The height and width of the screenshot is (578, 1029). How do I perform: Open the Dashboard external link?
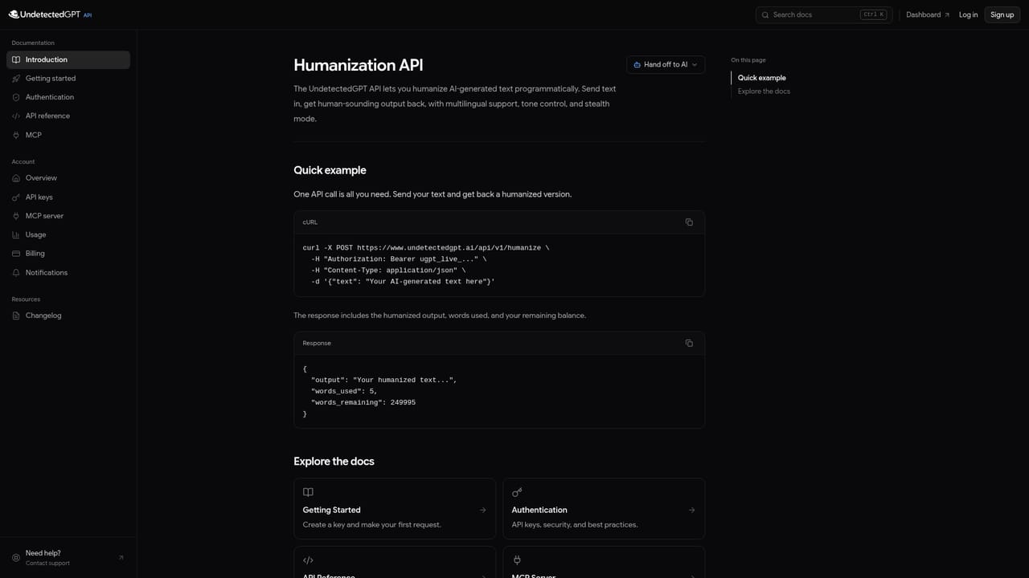coord(928,14)
